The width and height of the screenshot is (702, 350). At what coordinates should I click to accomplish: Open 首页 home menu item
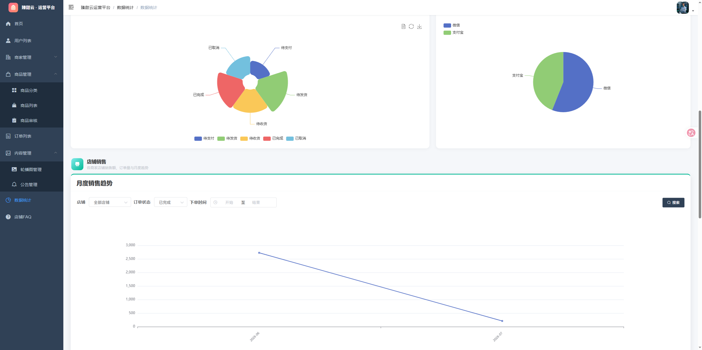click(x=32, y=24)
